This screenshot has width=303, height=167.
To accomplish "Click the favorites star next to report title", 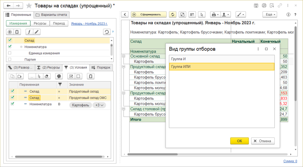I will [x=29, y=6].
